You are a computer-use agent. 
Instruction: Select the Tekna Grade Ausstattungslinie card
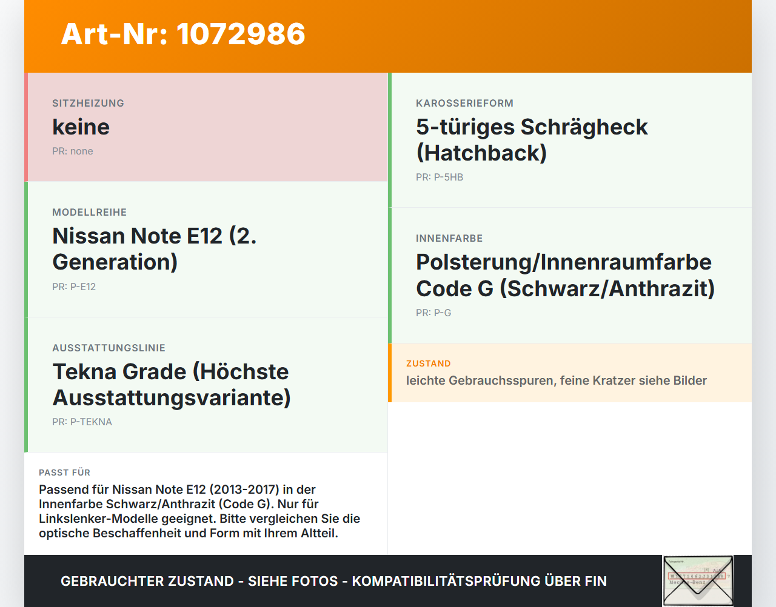pos(206,385)
